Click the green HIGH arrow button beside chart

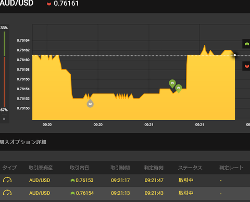click(246, 44)
